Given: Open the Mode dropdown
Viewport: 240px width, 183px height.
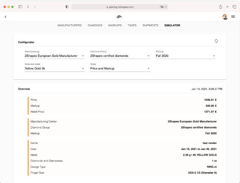Looking at the screenshot, I should coord(120,69).
